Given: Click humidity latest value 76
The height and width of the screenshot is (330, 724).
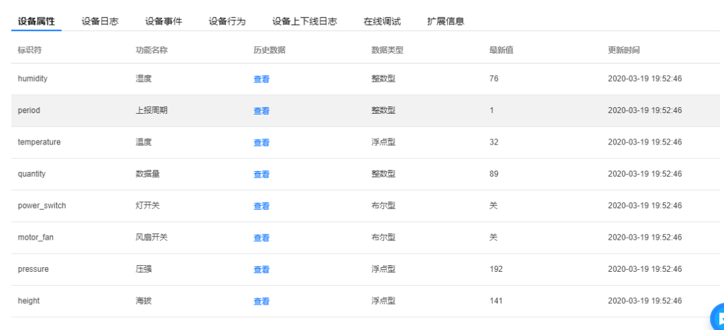Looking at the screenshot, I should [x=494, y=79].
